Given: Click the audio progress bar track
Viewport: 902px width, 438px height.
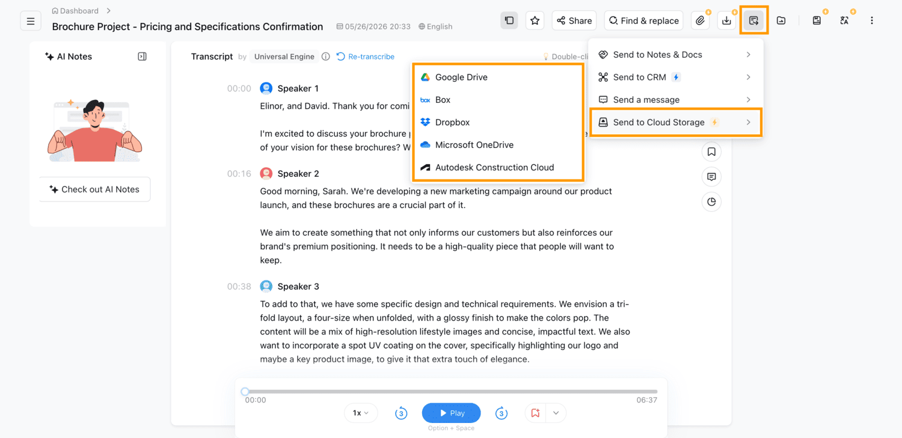Looking at the screenshot, I should pos(451,392).
